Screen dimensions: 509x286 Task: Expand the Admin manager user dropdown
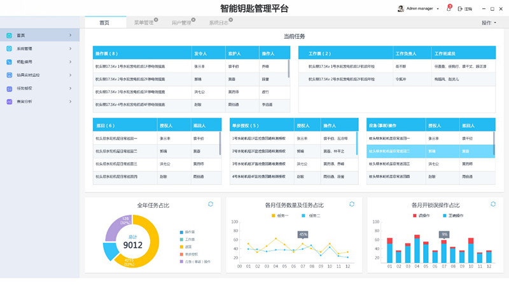pos(438,9)
